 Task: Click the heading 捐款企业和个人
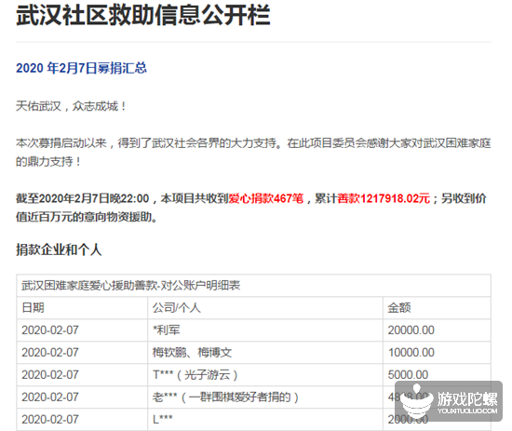tap(59, 249)
